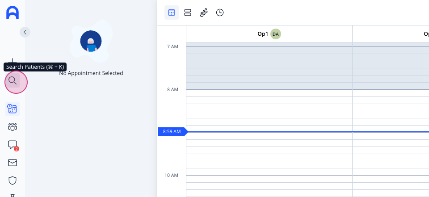
Task: Click the DA provider badge on Op1
Action: (x=276, y=34)
